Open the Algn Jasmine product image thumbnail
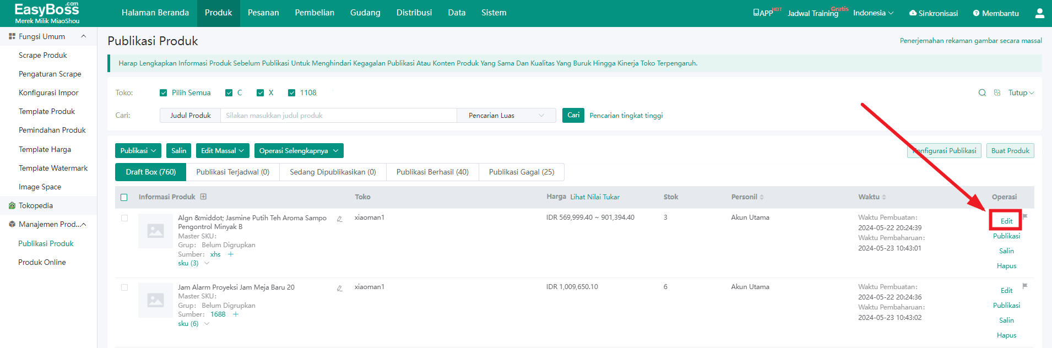Viewport: 1052px width, 348px height. click(x=155, y=231)
